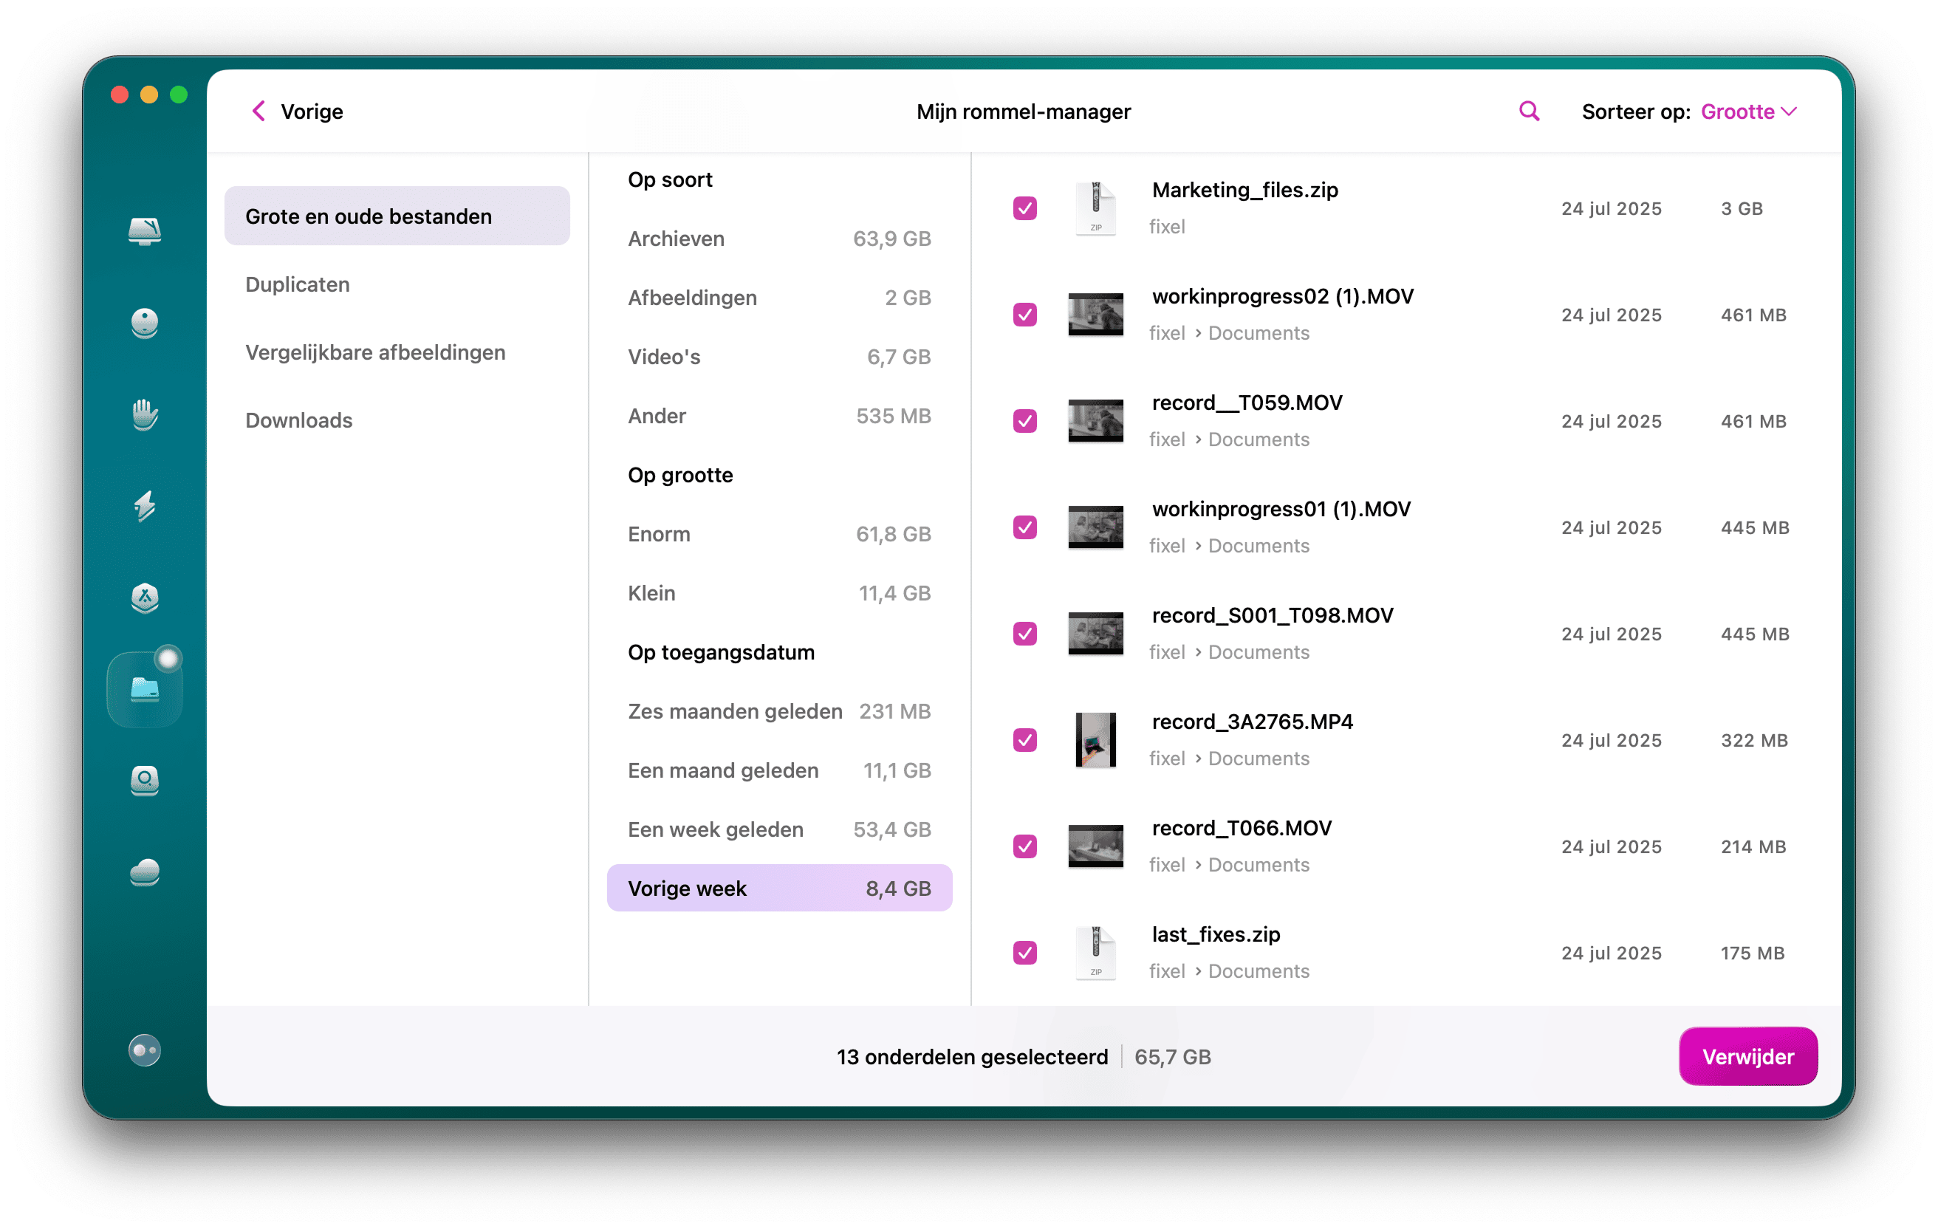Uncheck Marketing_files.zip
This screenshot has width=1938, height=1229.
click(1024, 208)
